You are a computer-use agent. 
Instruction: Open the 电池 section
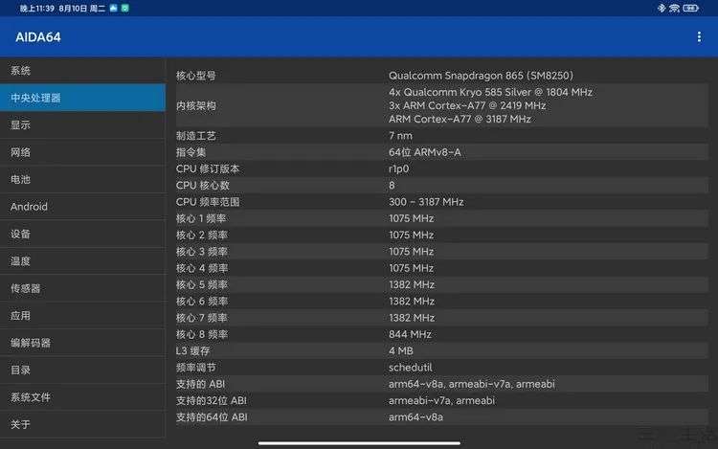82,179
